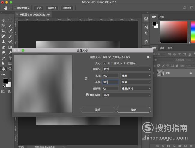Viewport: 195px width, 148px height.
Task: Reset default foreground and background colors
Action: [x=4, y=86]
